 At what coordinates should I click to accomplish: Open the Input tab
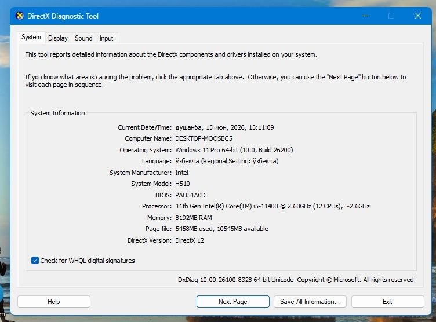(x=107, y=38)
